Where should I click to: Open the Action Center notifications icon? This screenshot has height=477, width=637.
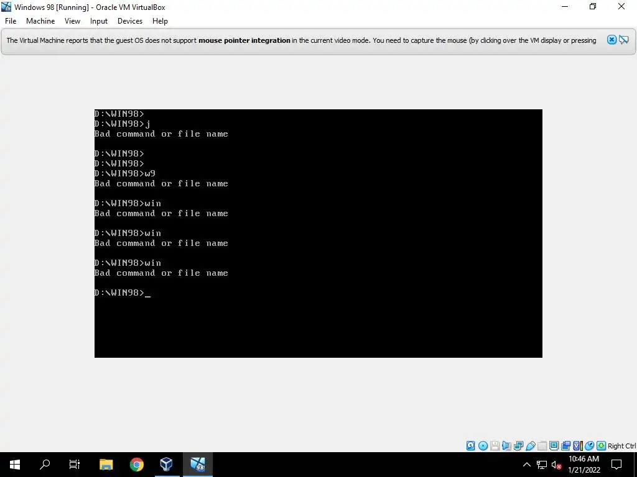click(x=616, y=465)
